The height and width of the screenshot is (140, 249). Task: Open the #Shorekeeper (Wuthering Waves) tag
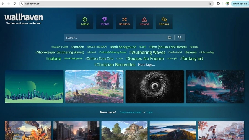tap(60, 52)
